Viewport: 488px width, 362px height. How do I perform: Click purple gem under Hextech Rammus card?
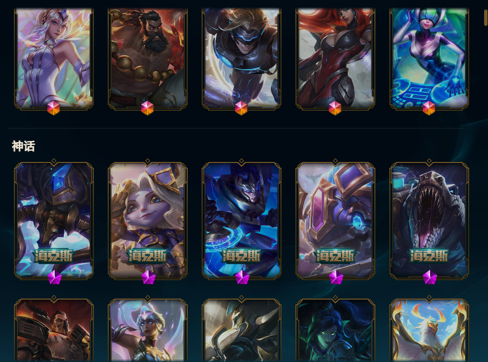[336, 277]
